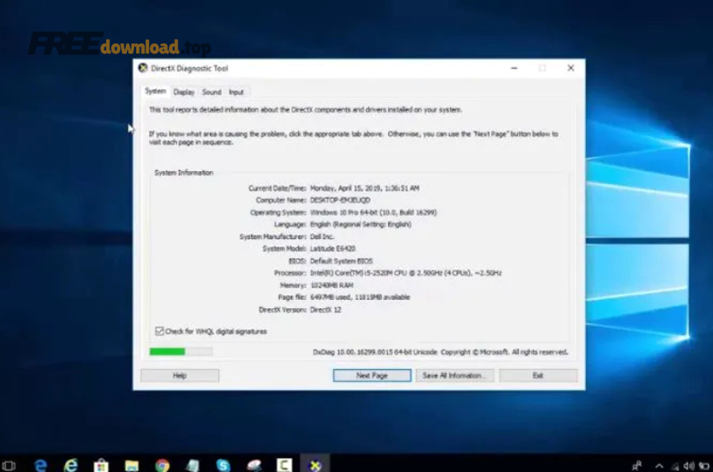
Task: Toggle Check for WHQL digital signatures
Action: pos(159,331)
